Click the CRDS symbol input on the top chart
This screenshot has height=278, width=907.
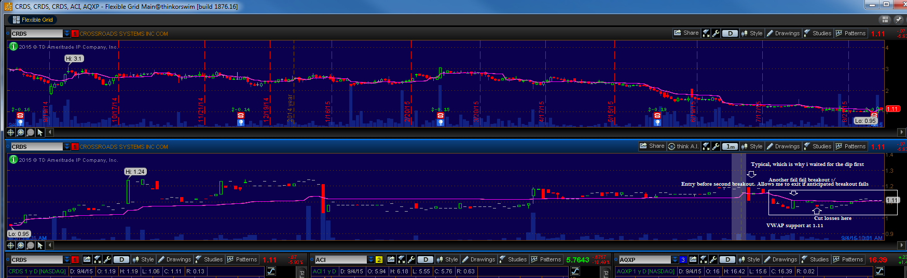tap(36, 33)
